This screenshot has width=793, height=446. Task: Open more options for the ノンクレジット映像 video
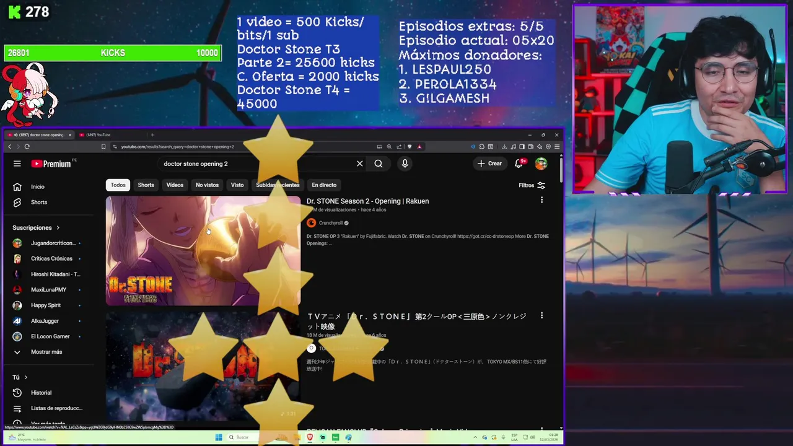541,315
